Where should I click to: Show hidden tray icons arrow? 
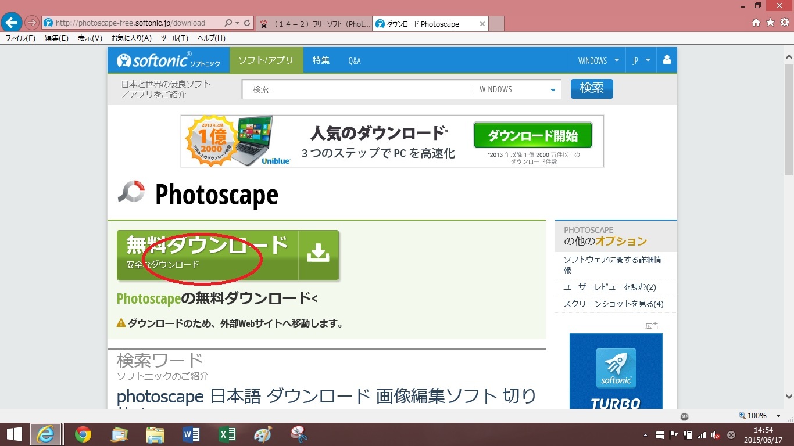click(x=645, y=435)
